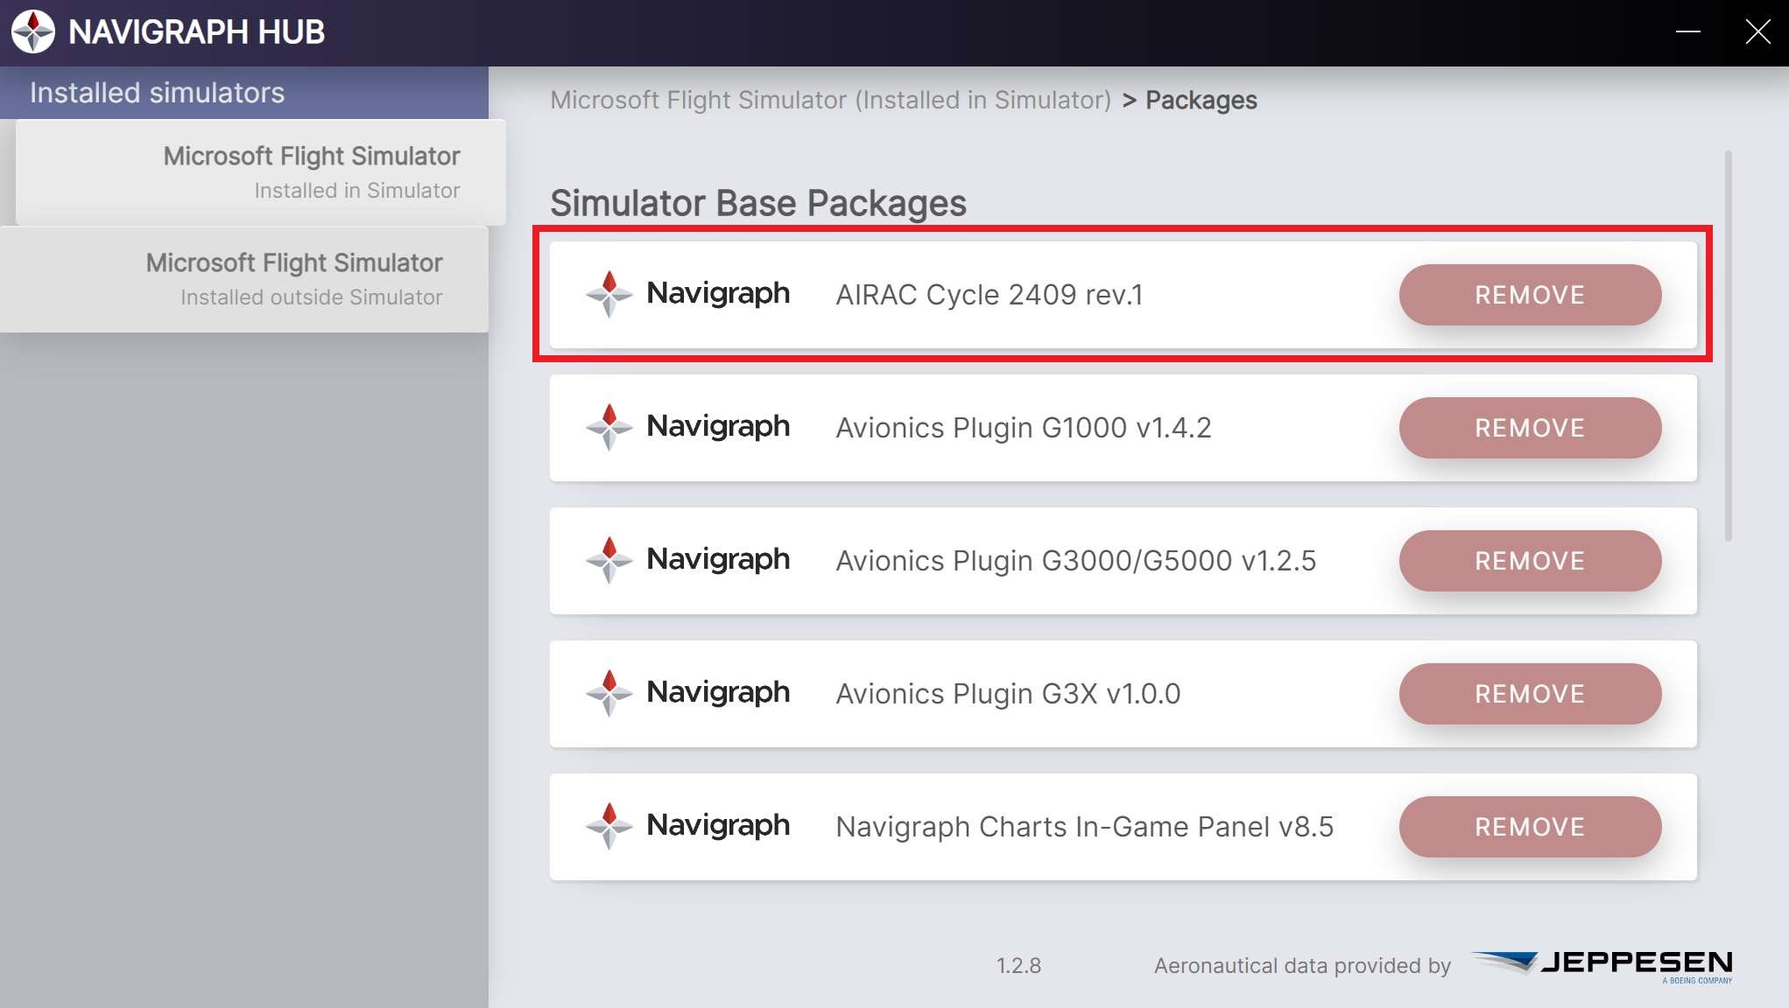Close the Navigraph Hub window
This screenshot has width=1789, height=1008.
coord(1757,31)
